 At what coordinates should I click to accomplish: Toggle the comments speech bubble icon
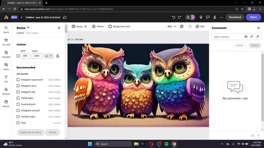[x=208, y=17]
